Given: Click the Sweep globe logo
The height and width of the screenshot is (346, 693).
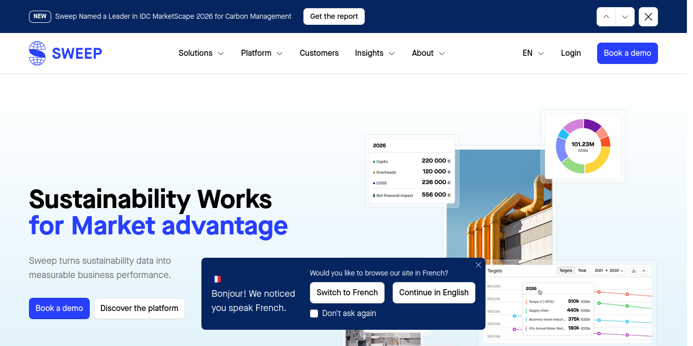Looking at the screenshot, I should [38, 53].
